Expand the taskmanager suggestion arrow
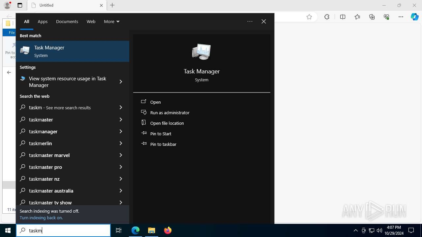 [x=121, y=131]
